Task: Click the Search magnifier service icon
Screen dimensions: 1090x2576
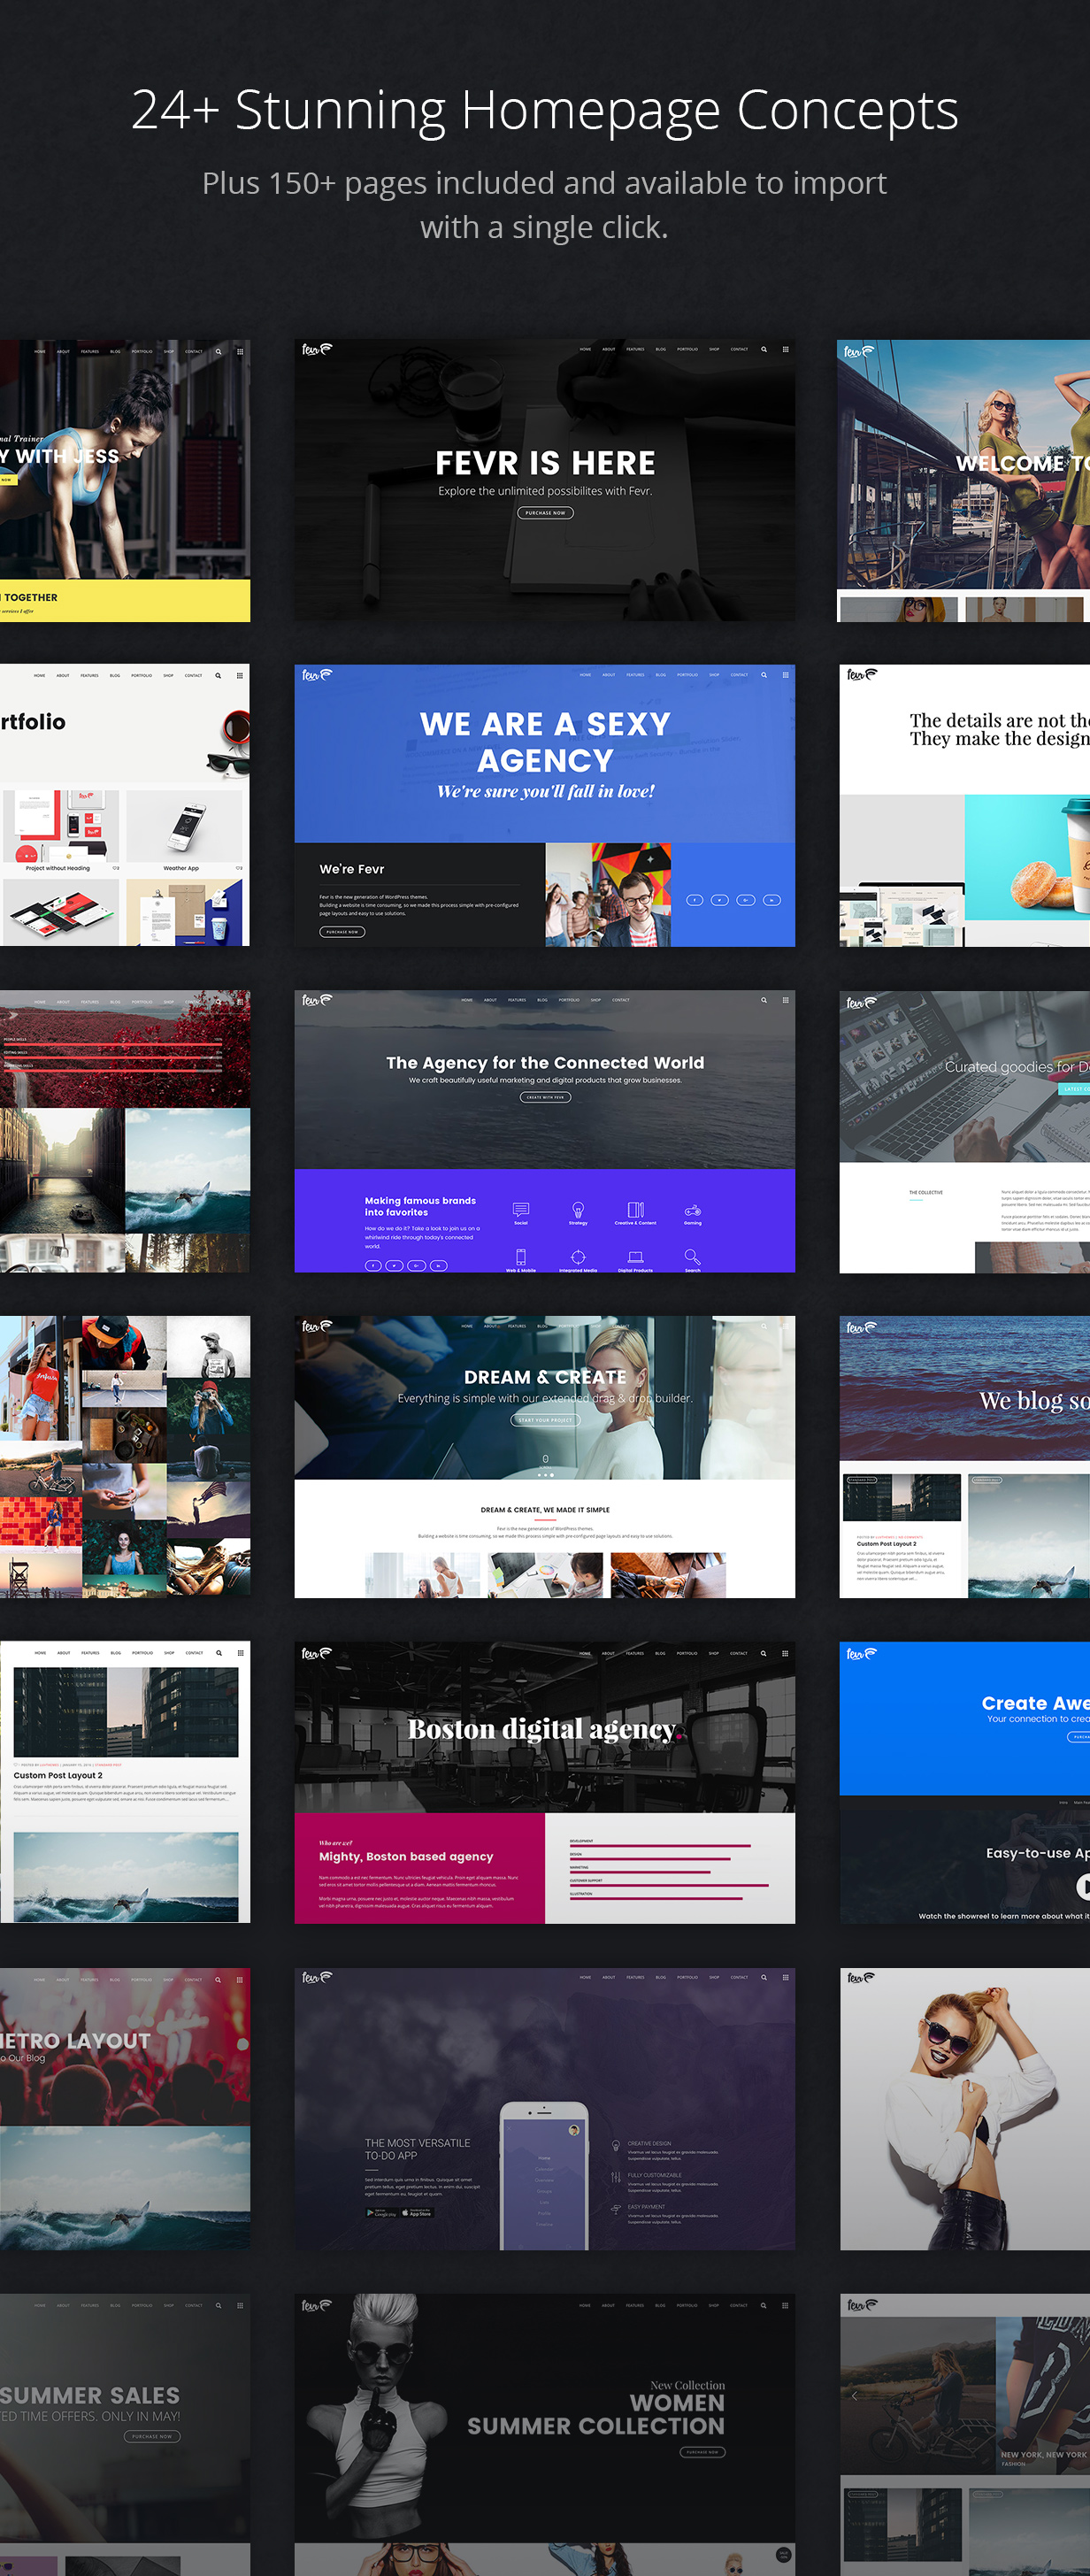Action: pos(692,1257)
